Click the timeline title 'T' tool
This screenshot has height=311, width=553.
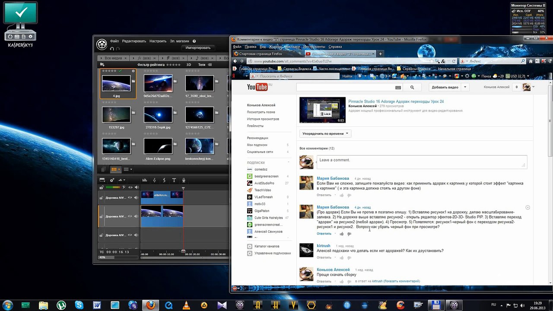tap(174, 180)
